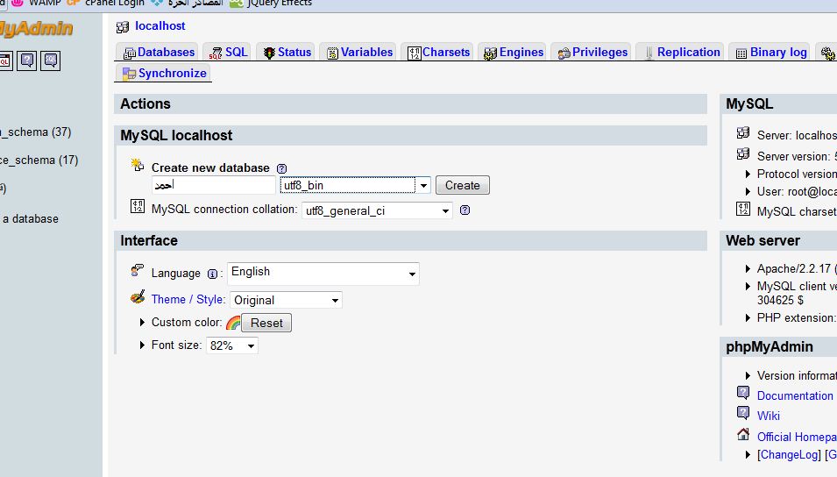The image size is (837, 477).
Task: Open the Language dropdown showing English
Action: pyautogui.click(x=323, y=274)
